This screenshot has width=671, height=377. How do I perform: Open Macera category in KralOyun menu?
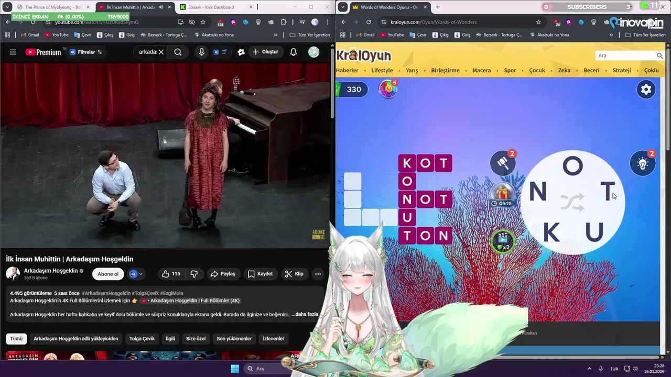click(x=482, y=70)
